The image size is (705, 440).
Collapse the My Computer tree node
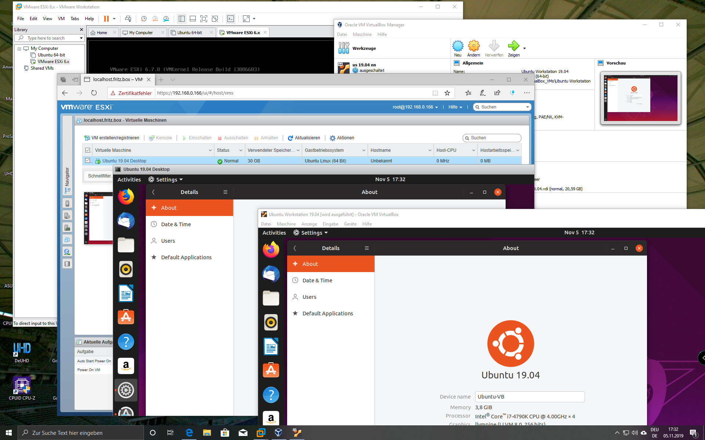(19, 48)
